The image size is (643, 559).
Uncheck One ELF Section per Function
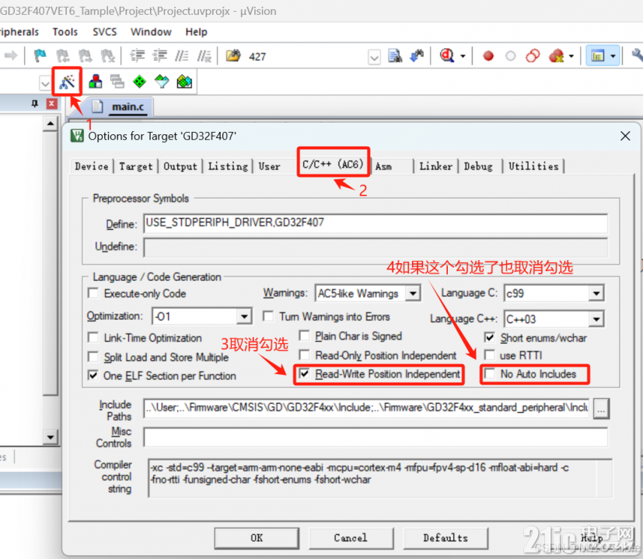(93, 376)
